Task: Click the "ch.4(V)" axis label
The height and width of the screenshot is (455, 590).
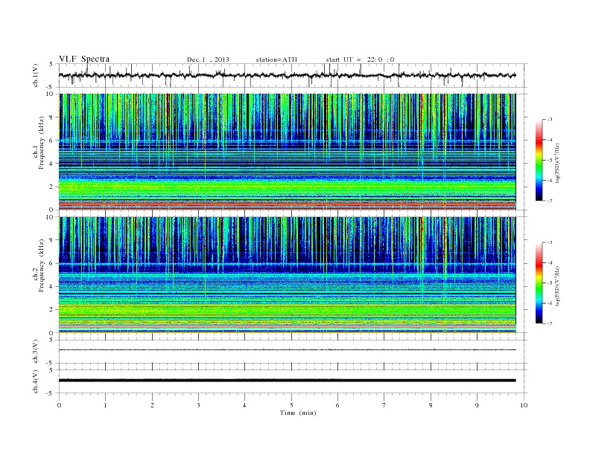Action: coord(35,381)
